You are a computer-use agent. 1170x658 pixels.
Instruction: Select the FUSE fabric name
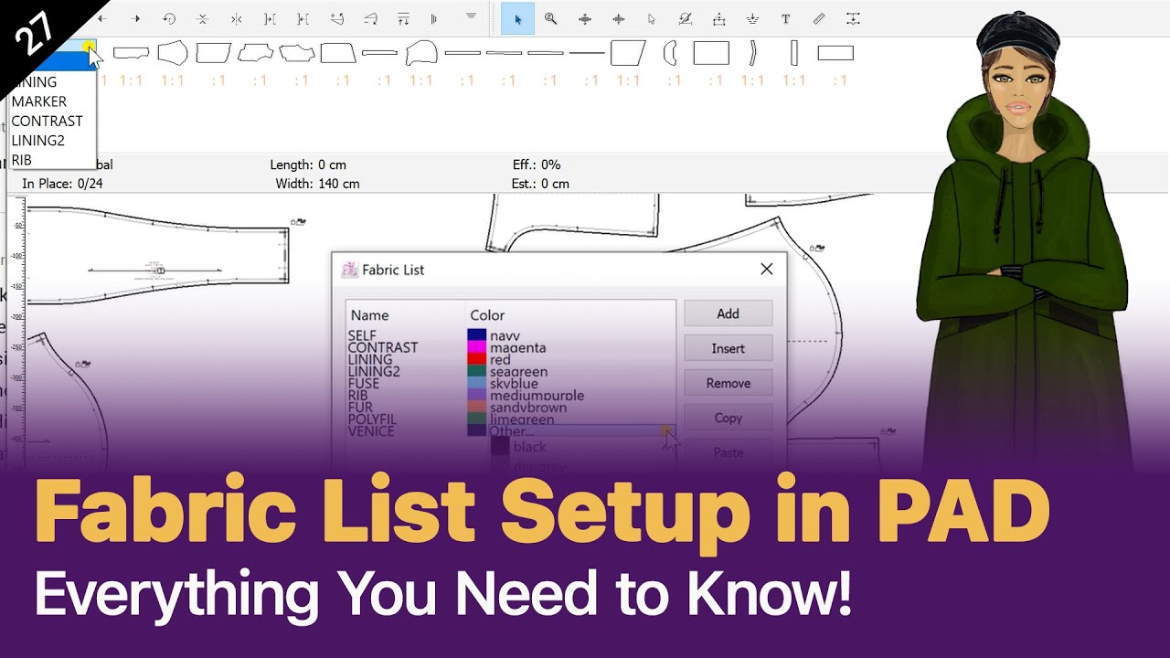tap(363, 383)
